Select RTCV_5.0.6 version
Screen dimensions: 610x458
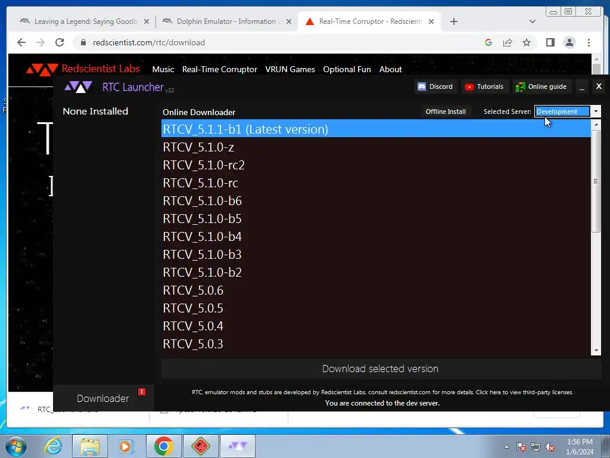pos(376,290)
